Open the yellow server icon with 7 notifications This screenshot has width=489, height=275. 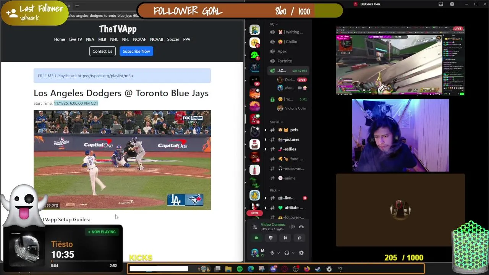(254, 42)
